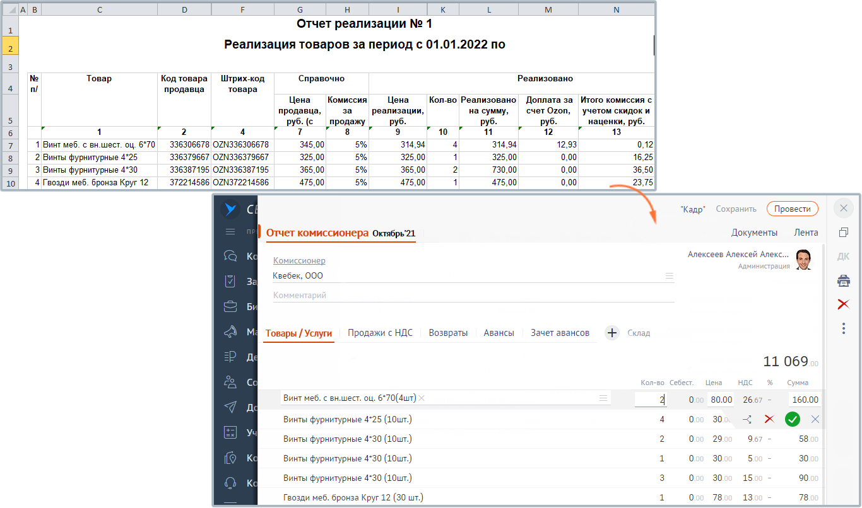Click the calculator accounting sidebar icon
This screenshot has height=508, width=862.
point(230,432)
